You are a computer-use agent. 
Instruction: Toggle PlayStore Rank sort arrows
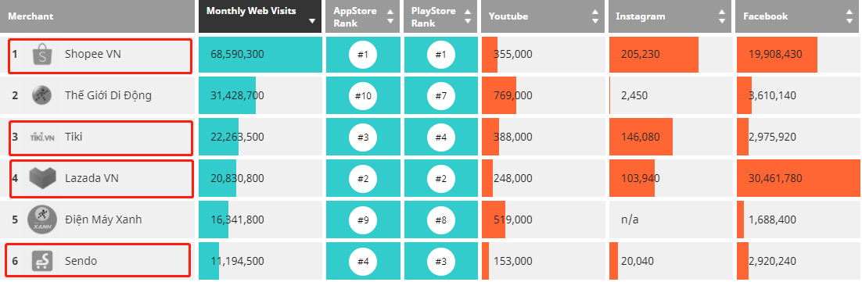(468, 16)
